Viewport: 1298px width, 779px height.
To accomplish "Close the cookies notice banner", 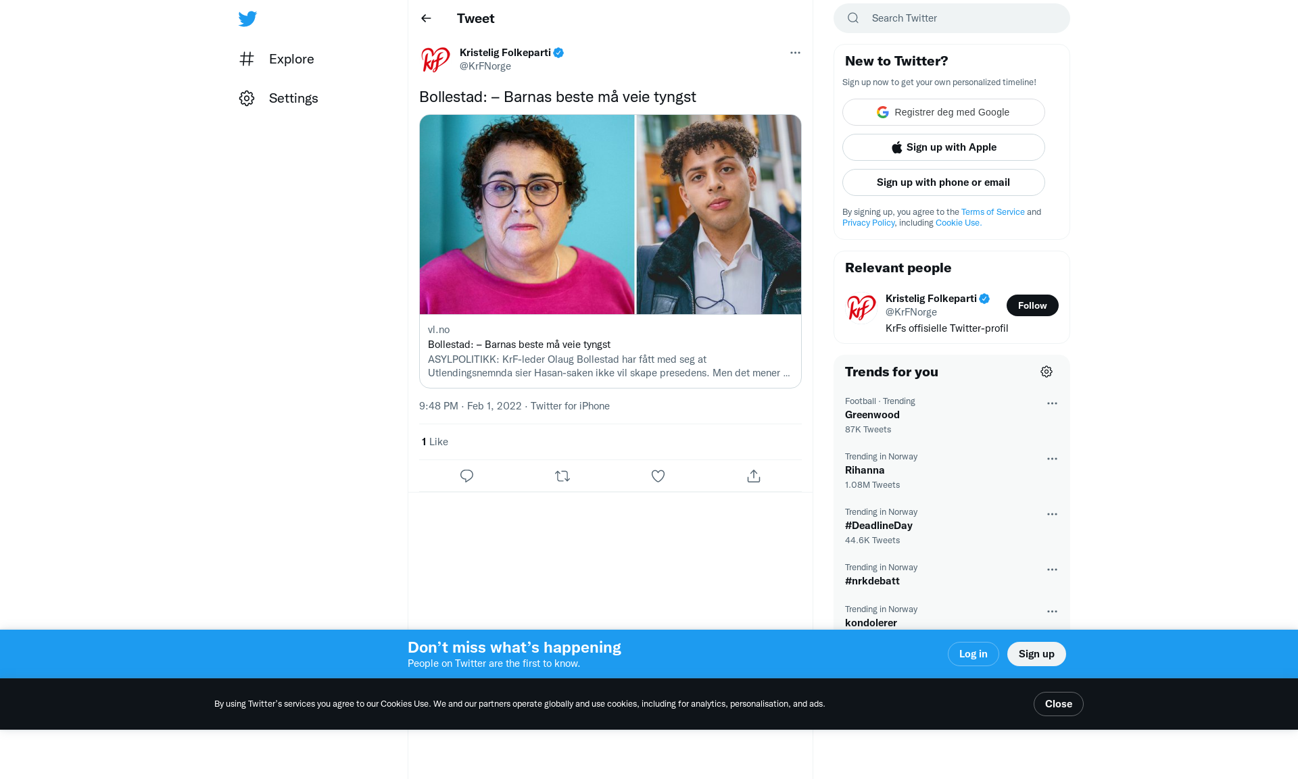I will [x=1058, y=704].
